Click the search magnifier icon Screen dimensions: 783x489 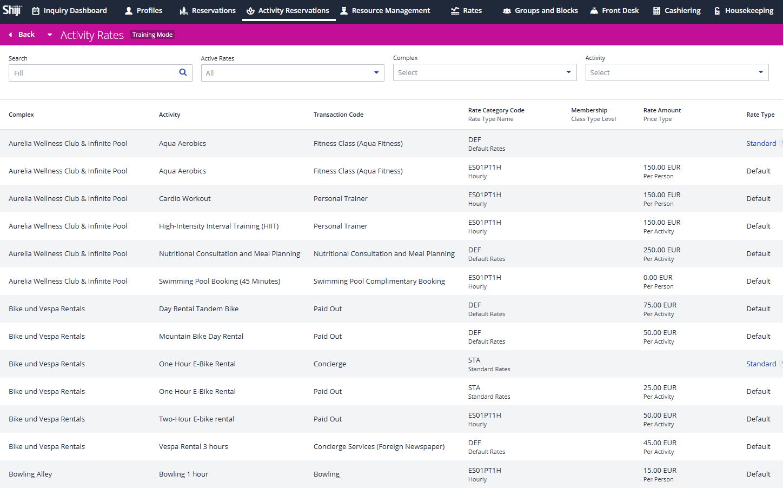tap(183, 72)
